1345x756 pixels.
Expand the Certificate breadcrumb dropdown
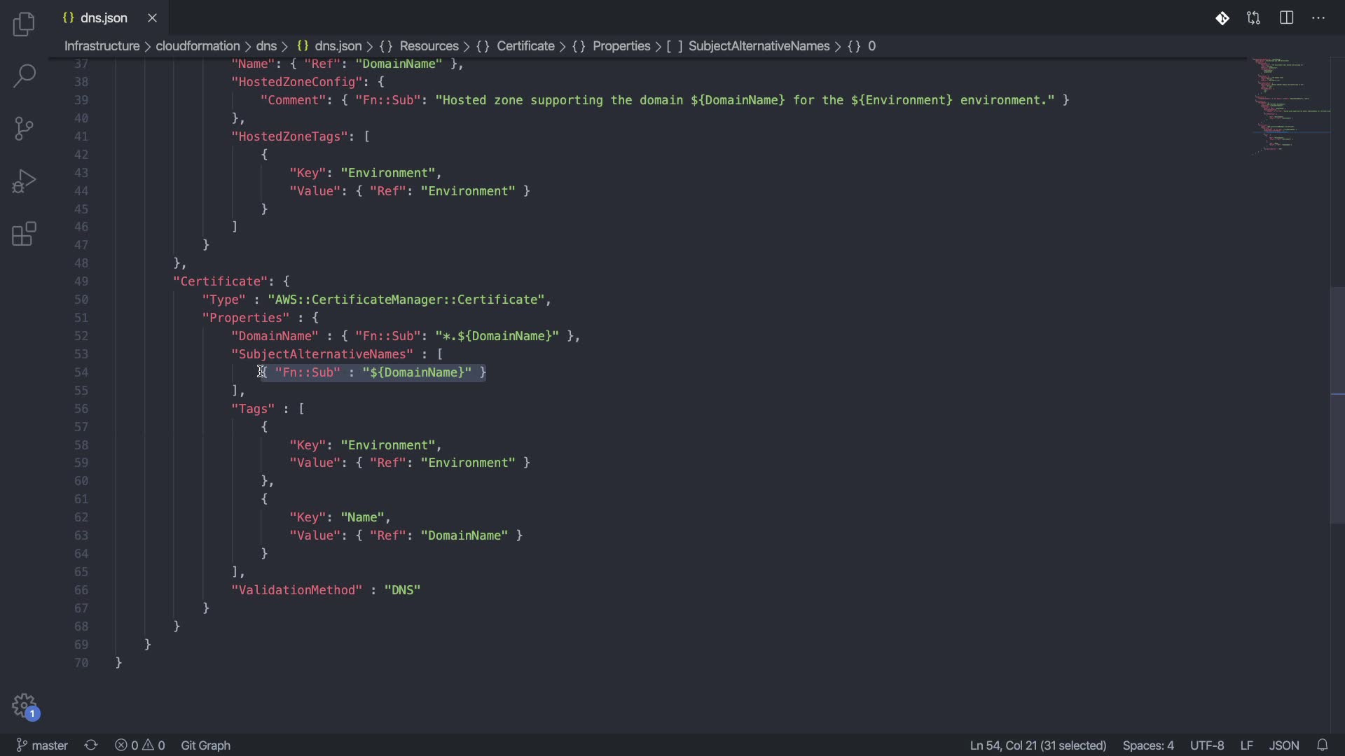click(525, 46)
